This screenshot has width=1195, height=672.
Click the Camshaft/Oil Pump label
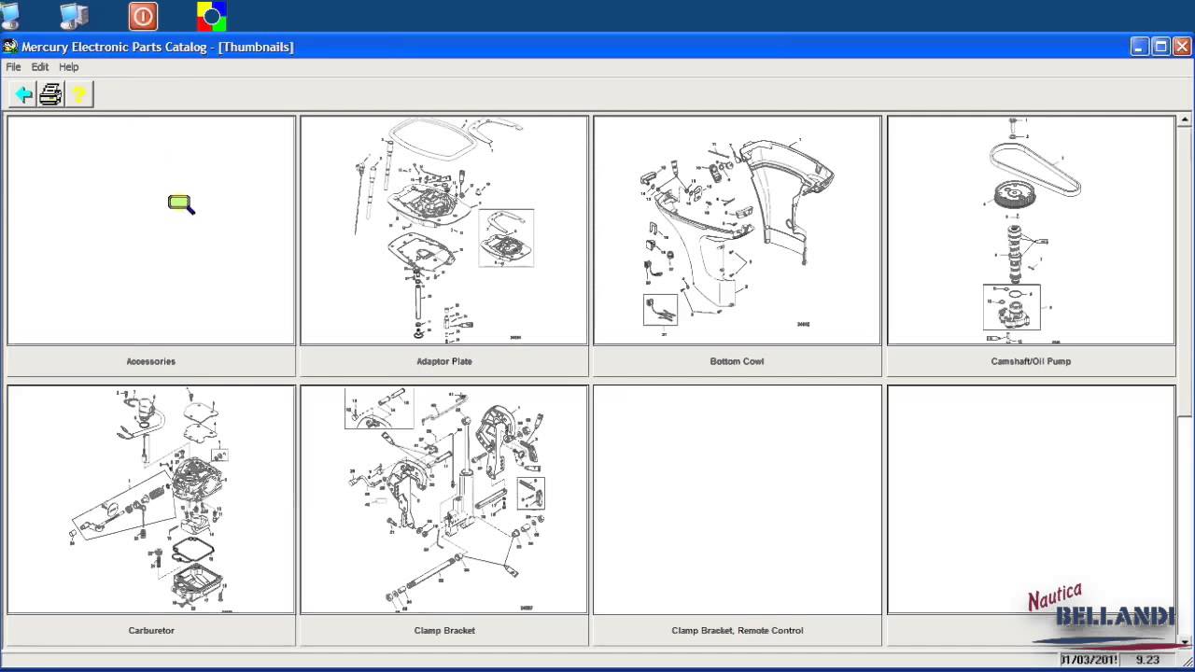1031,361
